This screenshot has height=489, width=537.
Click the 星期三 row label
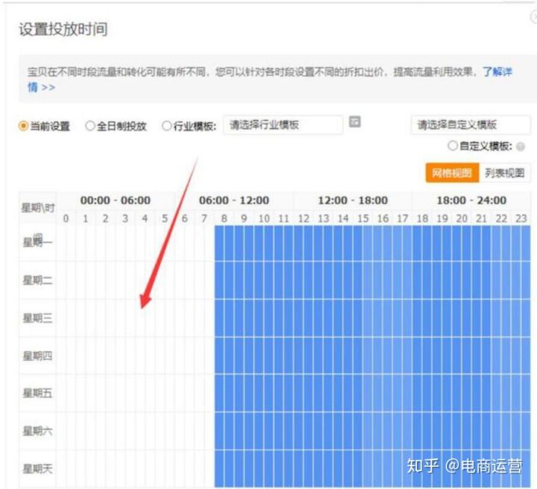(x=37, y=318)
